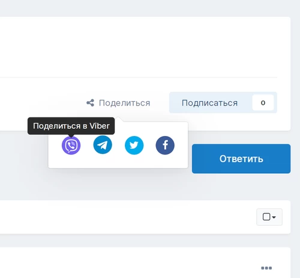Click the small arrow pointer atop share popup
This screenshot has height=278, width=300.
pos(118,119)
